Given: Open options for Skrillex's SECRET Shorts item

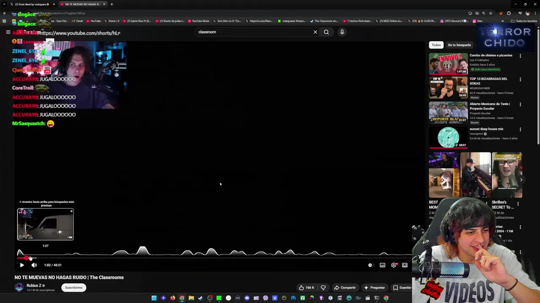Looking at the screenshot, I should [518, 204].
